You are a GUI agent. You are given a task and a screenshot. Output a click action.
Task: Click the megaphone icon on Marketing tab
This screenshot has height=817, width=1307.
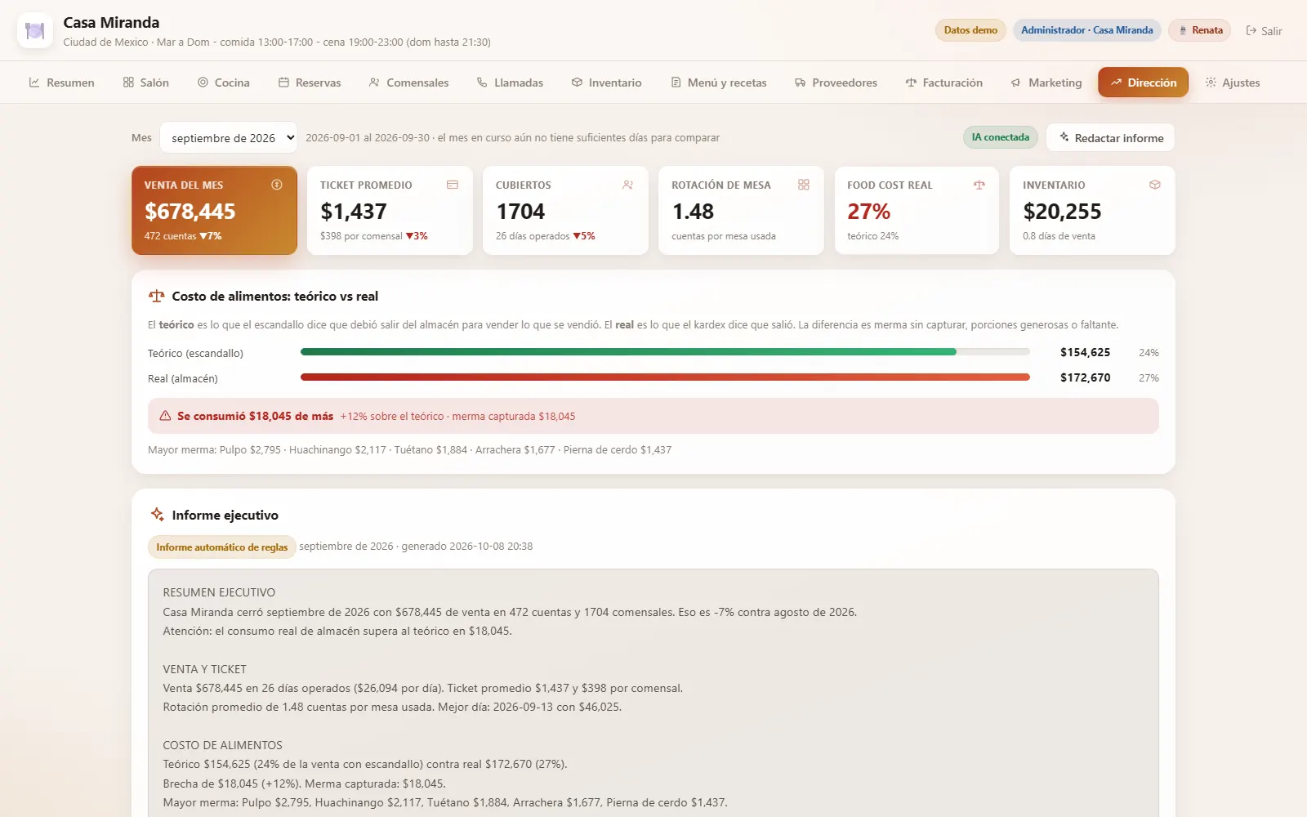pos(1015,83)
